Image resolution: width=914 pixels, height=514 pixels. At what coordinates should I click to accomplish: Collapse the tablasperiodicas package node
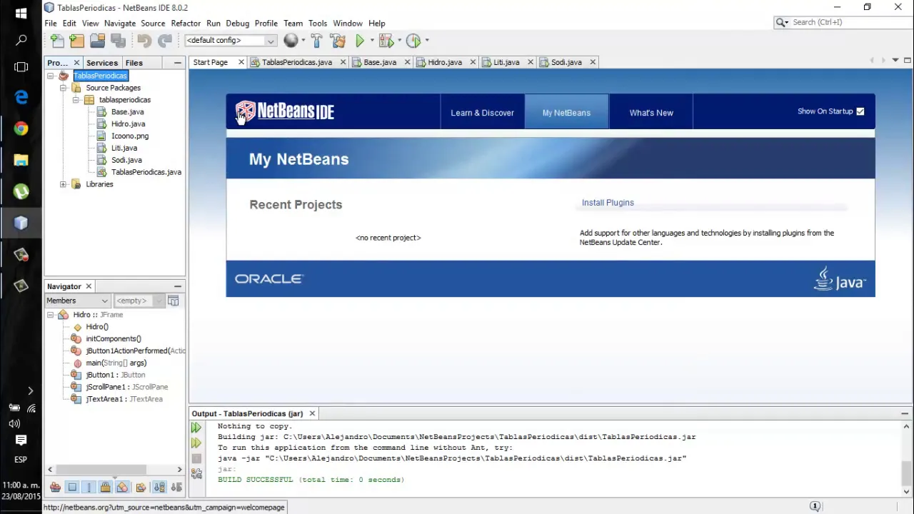[76, 100]
